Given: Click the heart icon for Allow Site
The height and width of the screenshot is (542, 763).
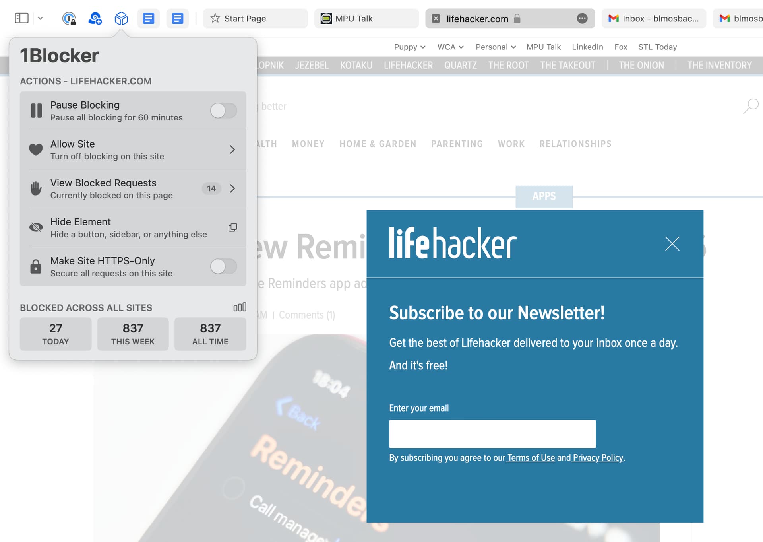Looking at the screenshot, I should pyautogui.click(x=36, y=150).
